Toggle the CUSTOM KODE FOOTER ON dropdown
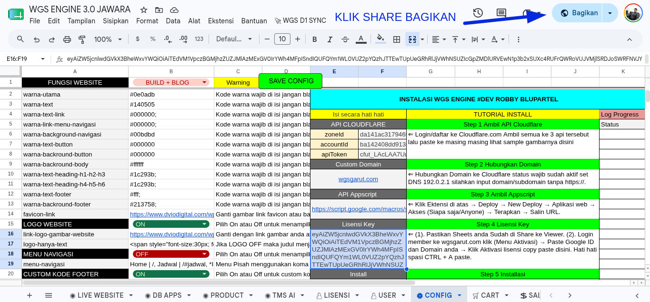The width and height of the screenshot is (650, 302). [x=171, y=274]
